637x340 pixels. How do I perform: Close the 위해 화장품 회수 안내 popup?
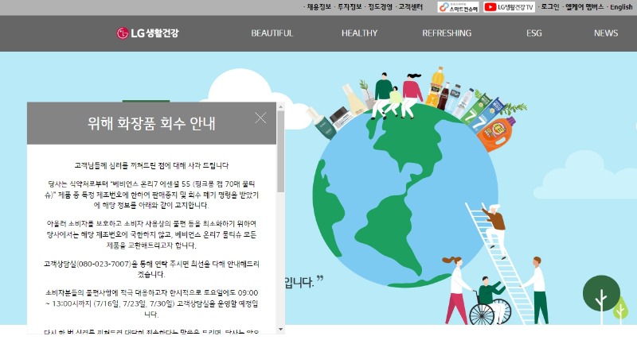pyautogui.click(x=260, y=118)
